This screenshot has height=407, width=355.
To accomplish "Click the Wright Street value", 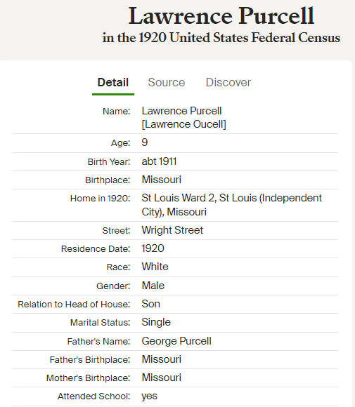I will tap(172, 230).
